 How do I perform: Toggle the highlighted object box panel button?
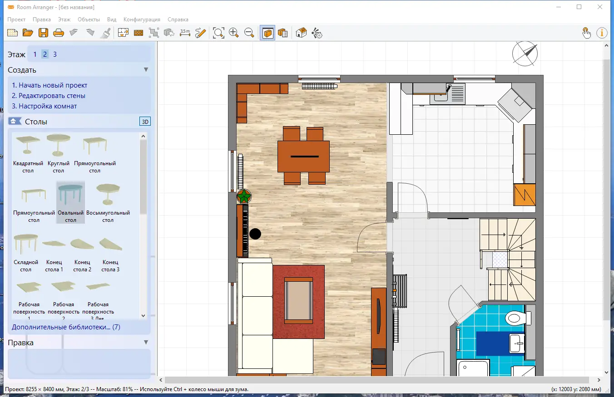click(268, 33)
